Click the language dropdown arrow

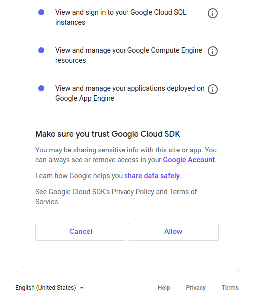(x=82, y=288)
